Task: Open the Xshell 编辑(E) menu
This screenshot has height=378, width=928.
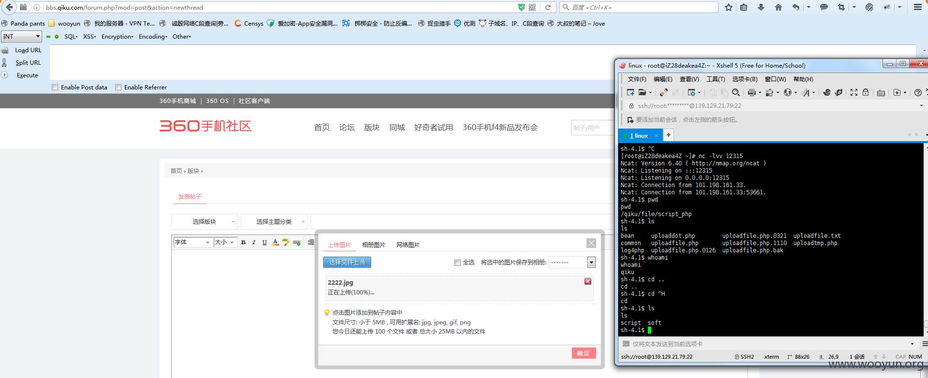Action: (x=663, y=79)
